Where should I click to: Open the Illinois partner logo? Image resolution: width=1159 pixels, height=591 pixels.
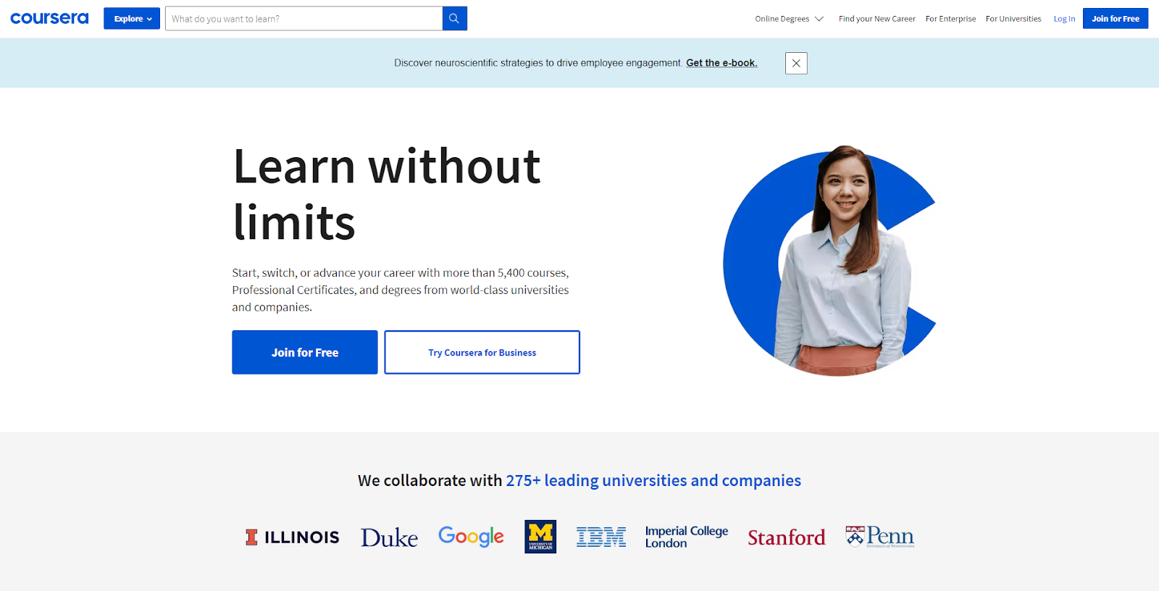click(x=292, y=537)
